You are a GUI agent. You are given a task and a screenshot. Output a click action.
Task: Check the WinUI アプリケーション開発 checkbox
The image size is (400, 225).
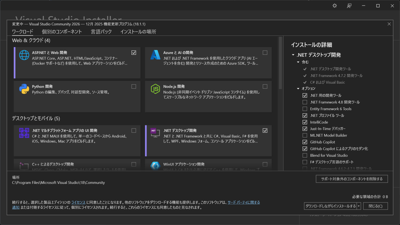[x=265, y=164]
